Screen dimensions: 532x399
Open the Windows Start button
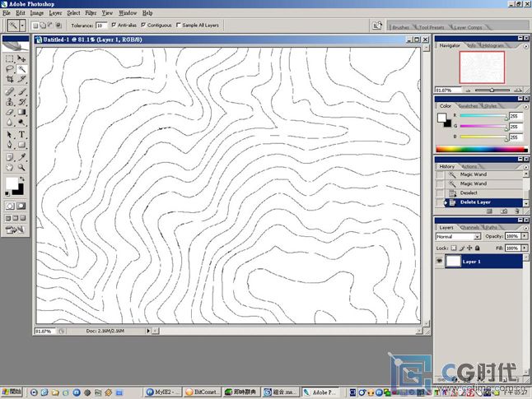[12, 392]
